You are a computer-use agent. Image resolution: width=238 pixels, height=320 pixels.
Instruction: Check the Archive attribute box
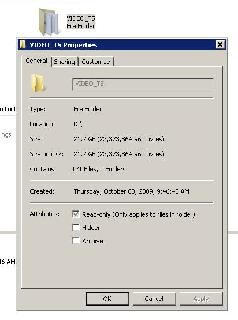pyautogui.click(x=76, y=241)
